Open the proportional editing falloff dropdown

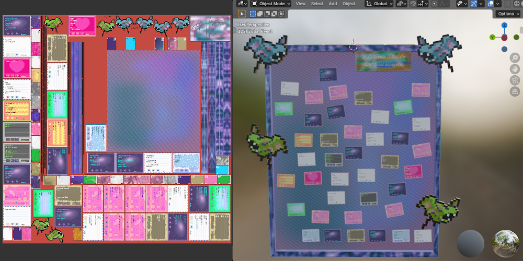(x=444, y=4)
